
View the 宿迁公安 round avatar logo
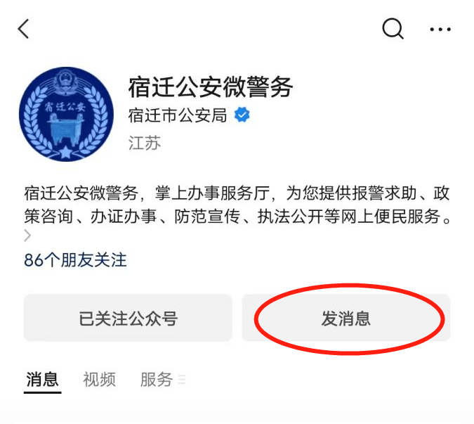click(66, 114)
